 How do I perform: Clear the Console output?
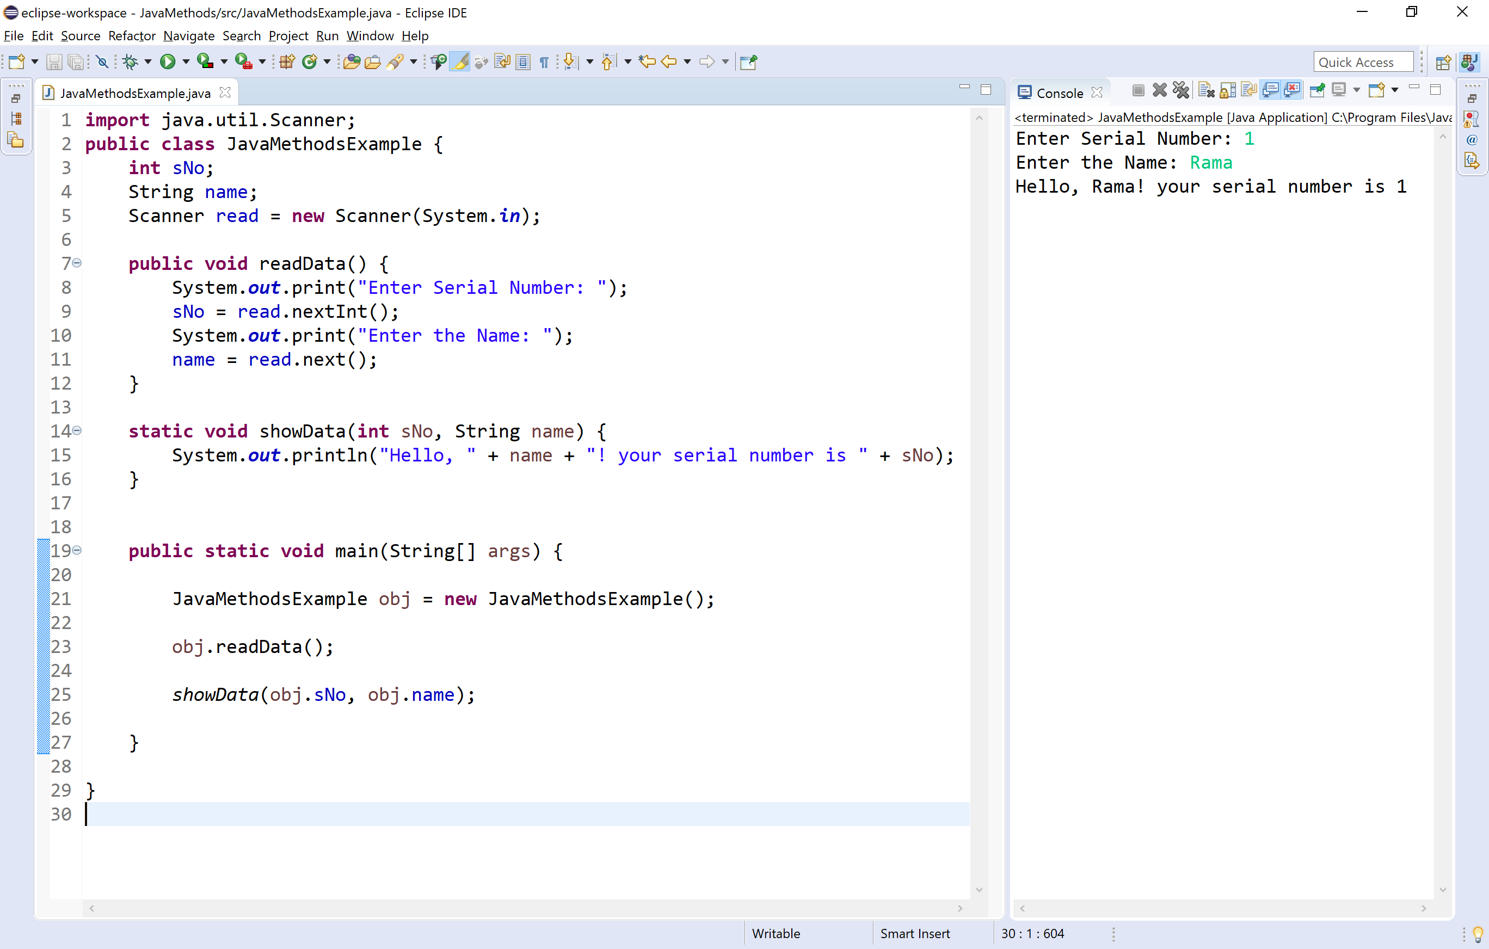click(x=1206, y=90)
